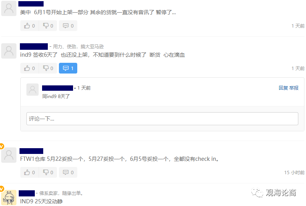The image size is (306, 206).
Task: Like the FTW1仓库 comment
Action: point(29,172)
